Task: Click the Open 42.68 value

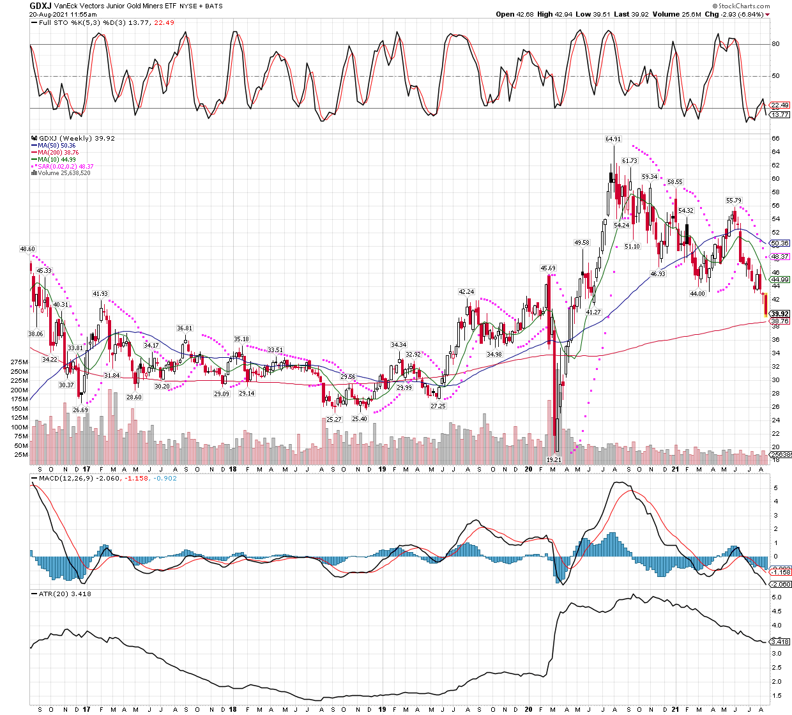Action: (514, 14)
